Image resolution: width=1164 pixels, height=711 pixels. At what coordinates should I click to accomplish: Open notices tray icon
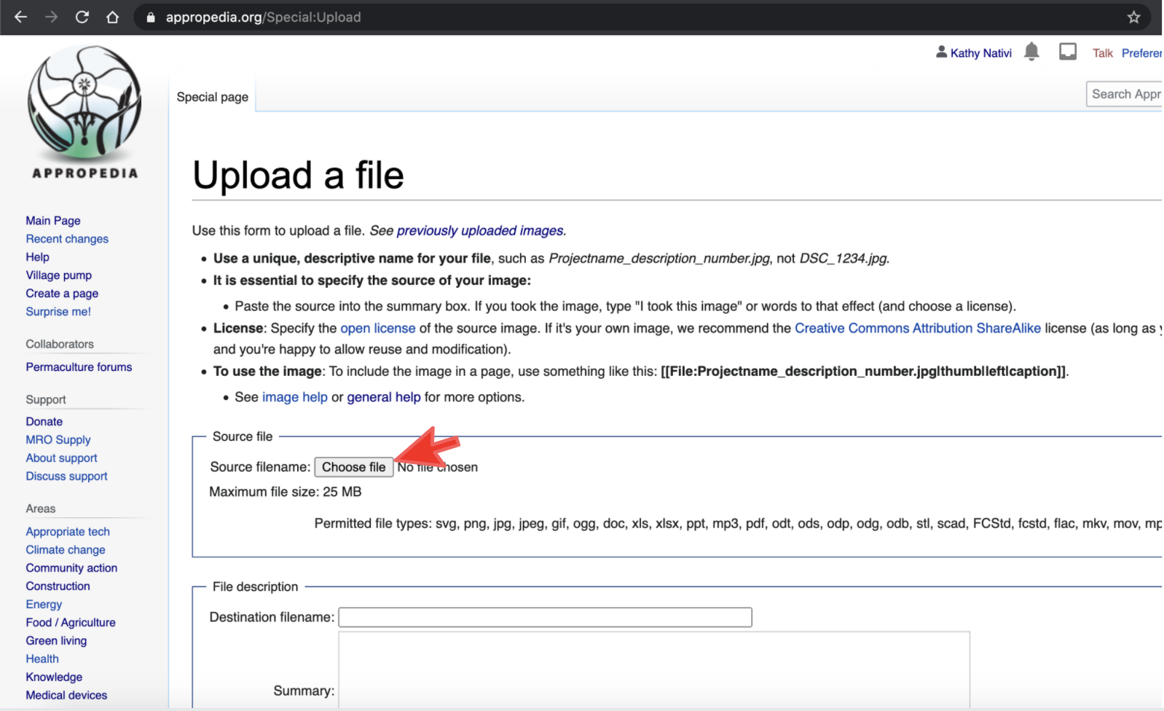point(1067,52)
